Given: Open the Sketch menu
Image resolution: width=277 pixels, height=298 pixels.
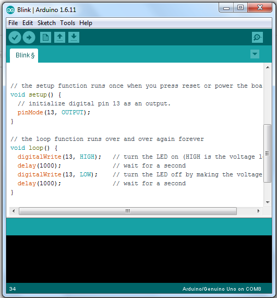Looking at the screenshot, I should point(46,23).
